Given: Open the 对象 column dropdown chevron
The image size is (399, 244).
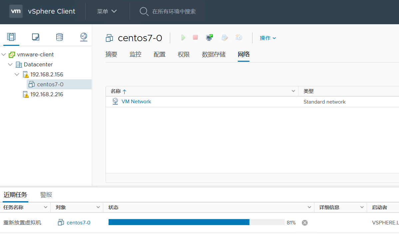Looking at the screenshot, I should pos(98,207).
